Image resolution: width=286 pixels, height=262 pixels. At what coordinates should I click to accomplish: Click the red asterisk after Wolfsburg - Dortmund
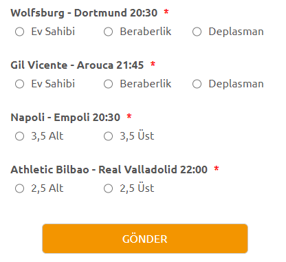coord(166,12)
